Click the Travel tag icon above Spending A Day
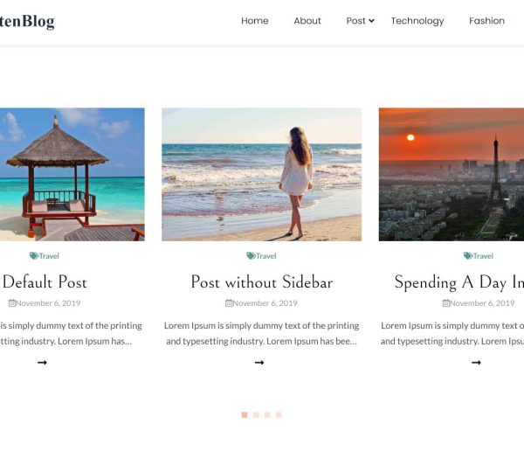Viewport: 524px width, 472px height. click(x=468, y=256)
